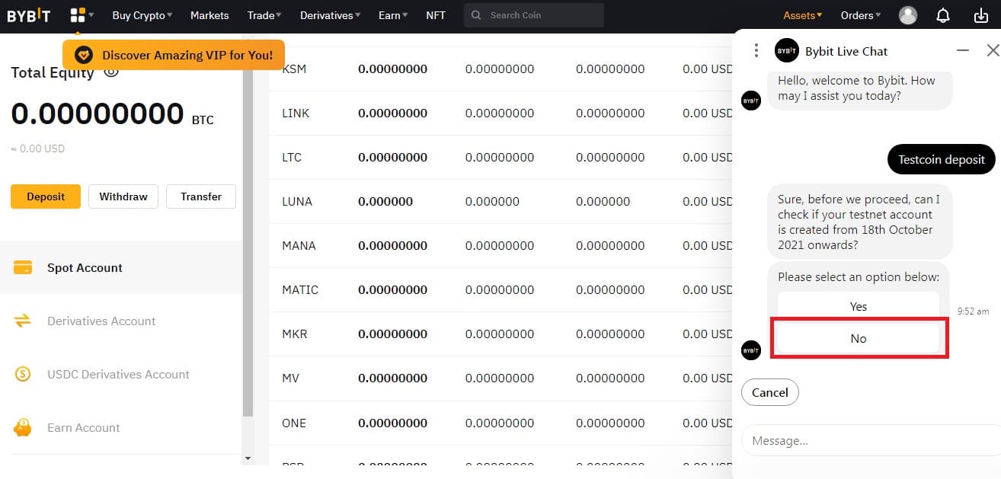Select the MV coin row
This screenshot has height=479, width=1001.
[500, 378]
